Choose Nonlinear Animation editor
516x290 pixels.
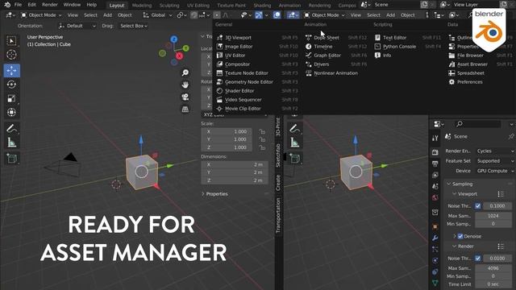coord(336,73)
